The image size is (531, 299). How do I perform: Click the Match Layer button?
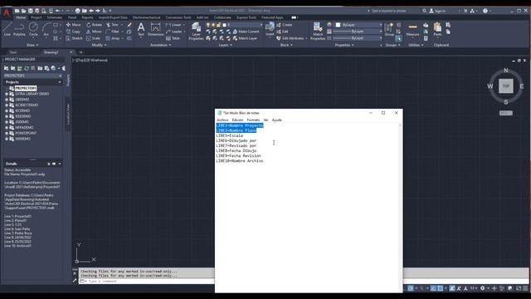245,38
